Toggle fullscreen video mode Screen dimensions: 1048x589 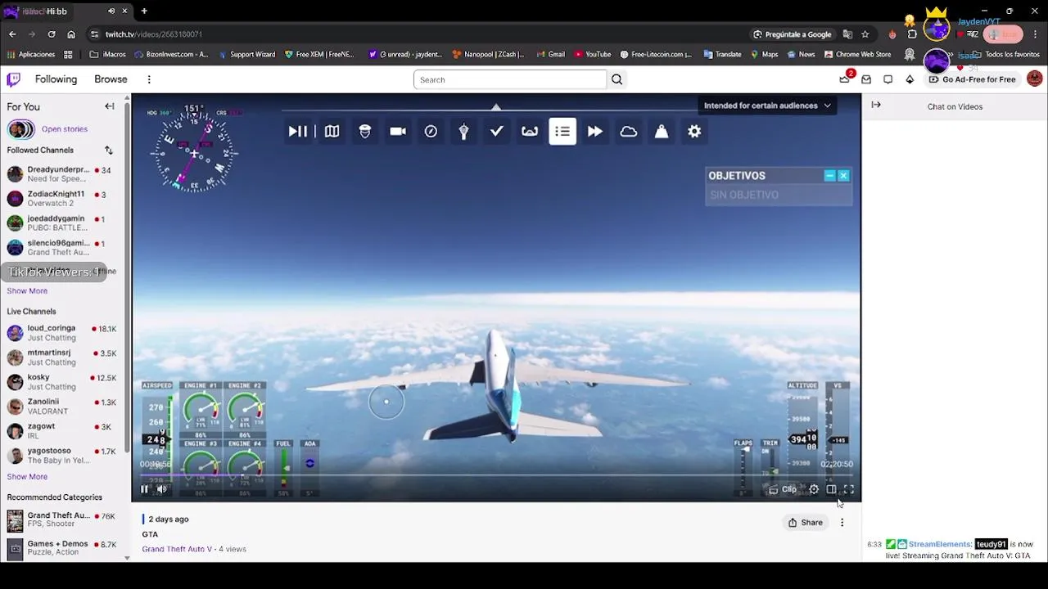[849, 489]
